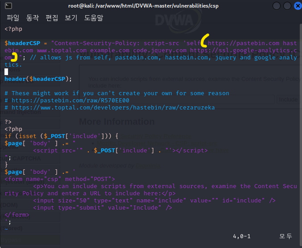Open the 보기 menu
This screenshot has height=248, width=302.
point(71,18)
